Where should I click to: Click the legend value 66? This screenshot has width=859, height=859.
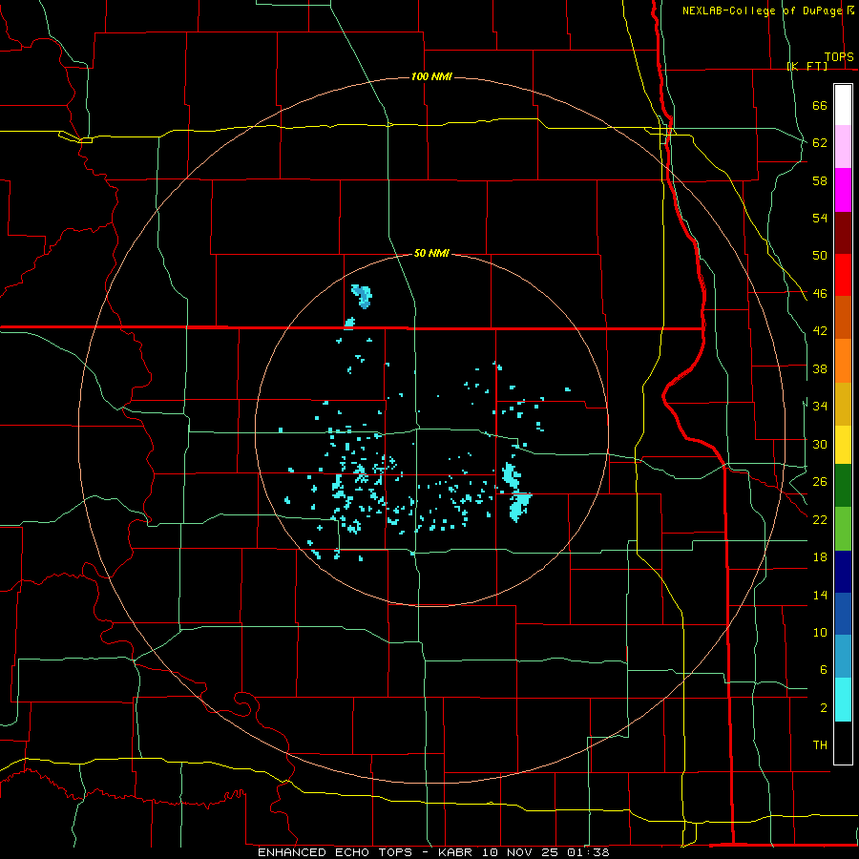pyautogui.click(x=820, y=106)
